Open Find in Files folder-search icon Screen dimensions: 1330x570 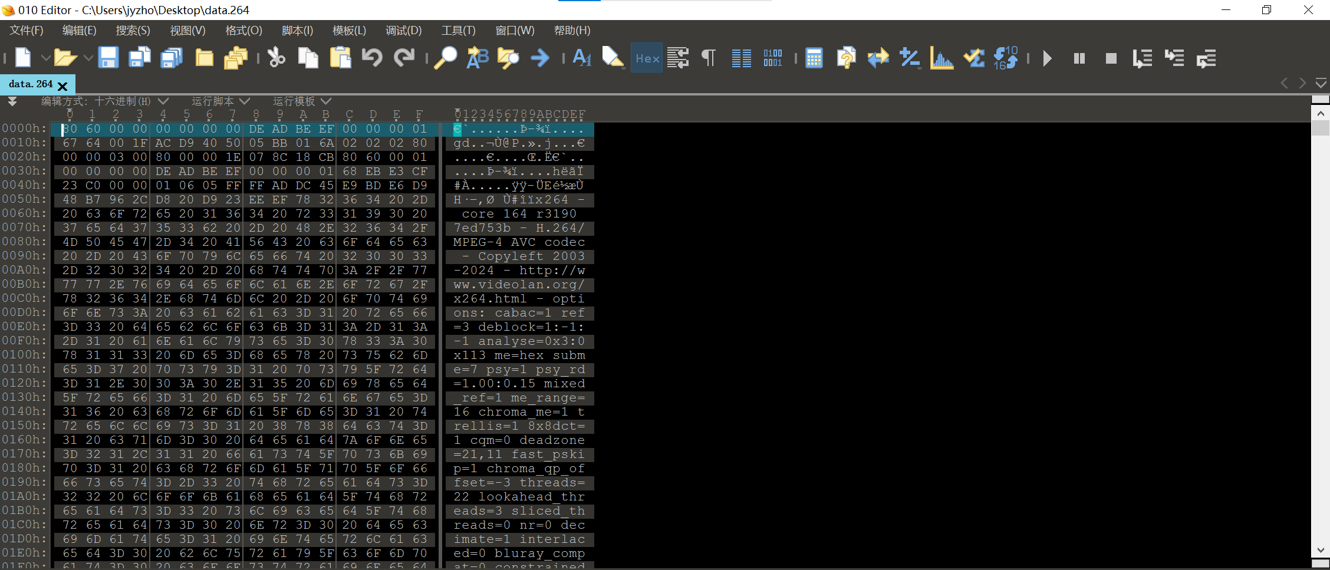508,58
